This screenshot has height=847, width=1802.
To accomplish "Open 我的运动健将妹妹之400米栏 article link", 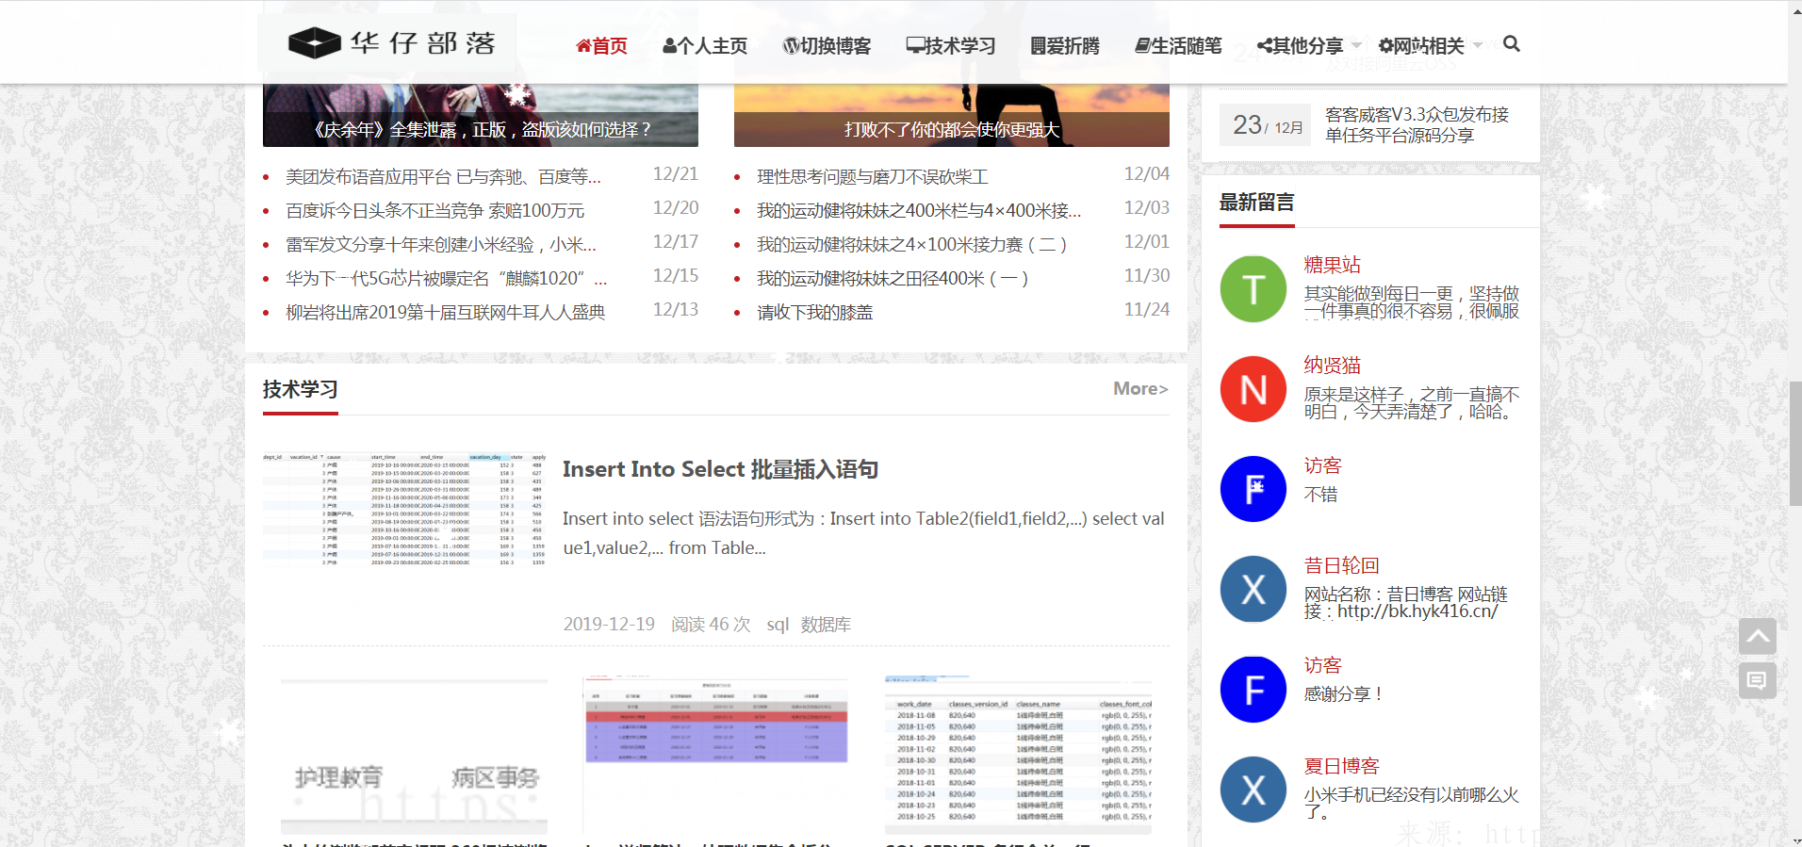I will coord(919,211).
